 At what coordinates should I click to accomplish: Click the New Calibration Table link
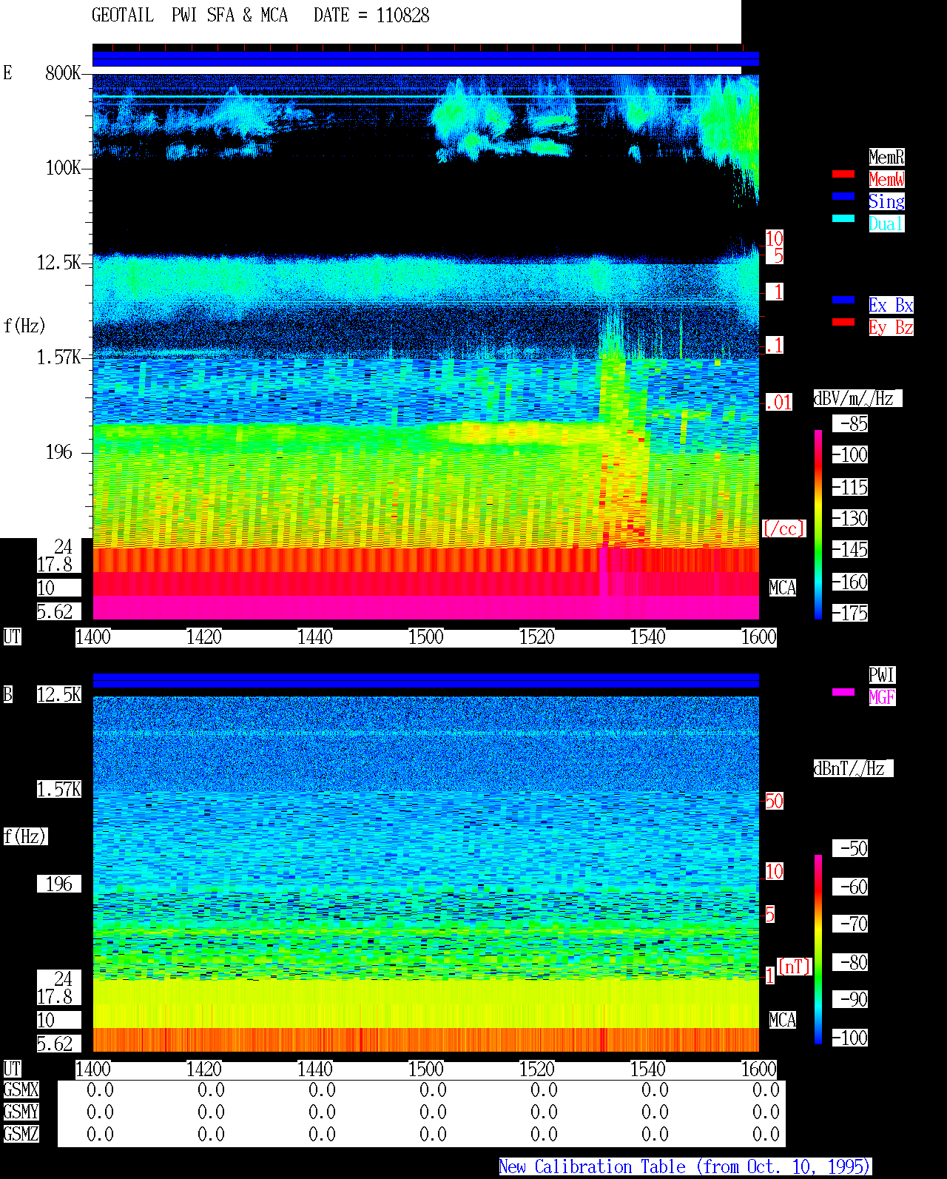(x=685, y=1167)
